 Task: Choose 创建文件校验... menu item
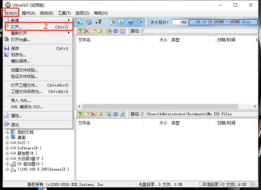(x=38, y=70)
